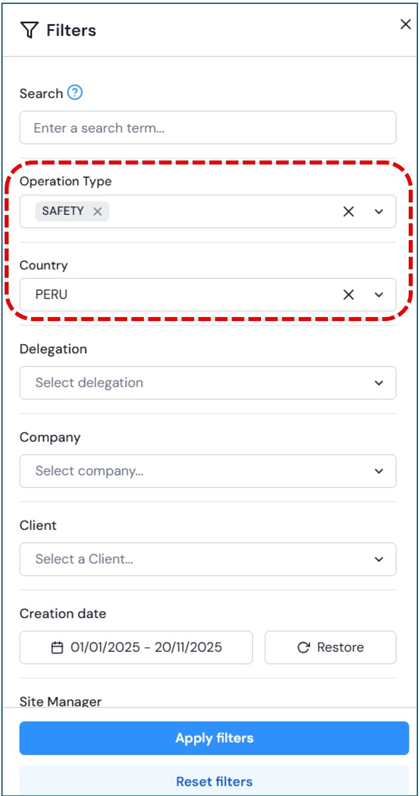The height and width of the screenshot is (796, 420).
Task: Click the SAFETY chip in Operation Type
Action: pos(63,212)
